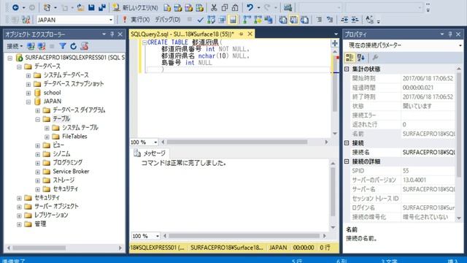
Task: Click the デバッグ(D) button
Action: click(x=167, y=20)
